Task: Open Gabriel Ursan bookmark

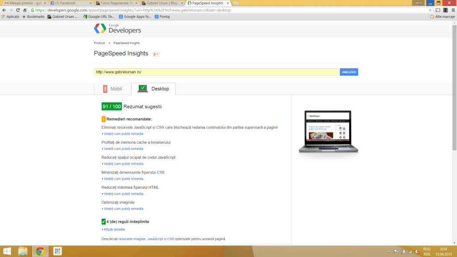Action: (x=62, y=17)
